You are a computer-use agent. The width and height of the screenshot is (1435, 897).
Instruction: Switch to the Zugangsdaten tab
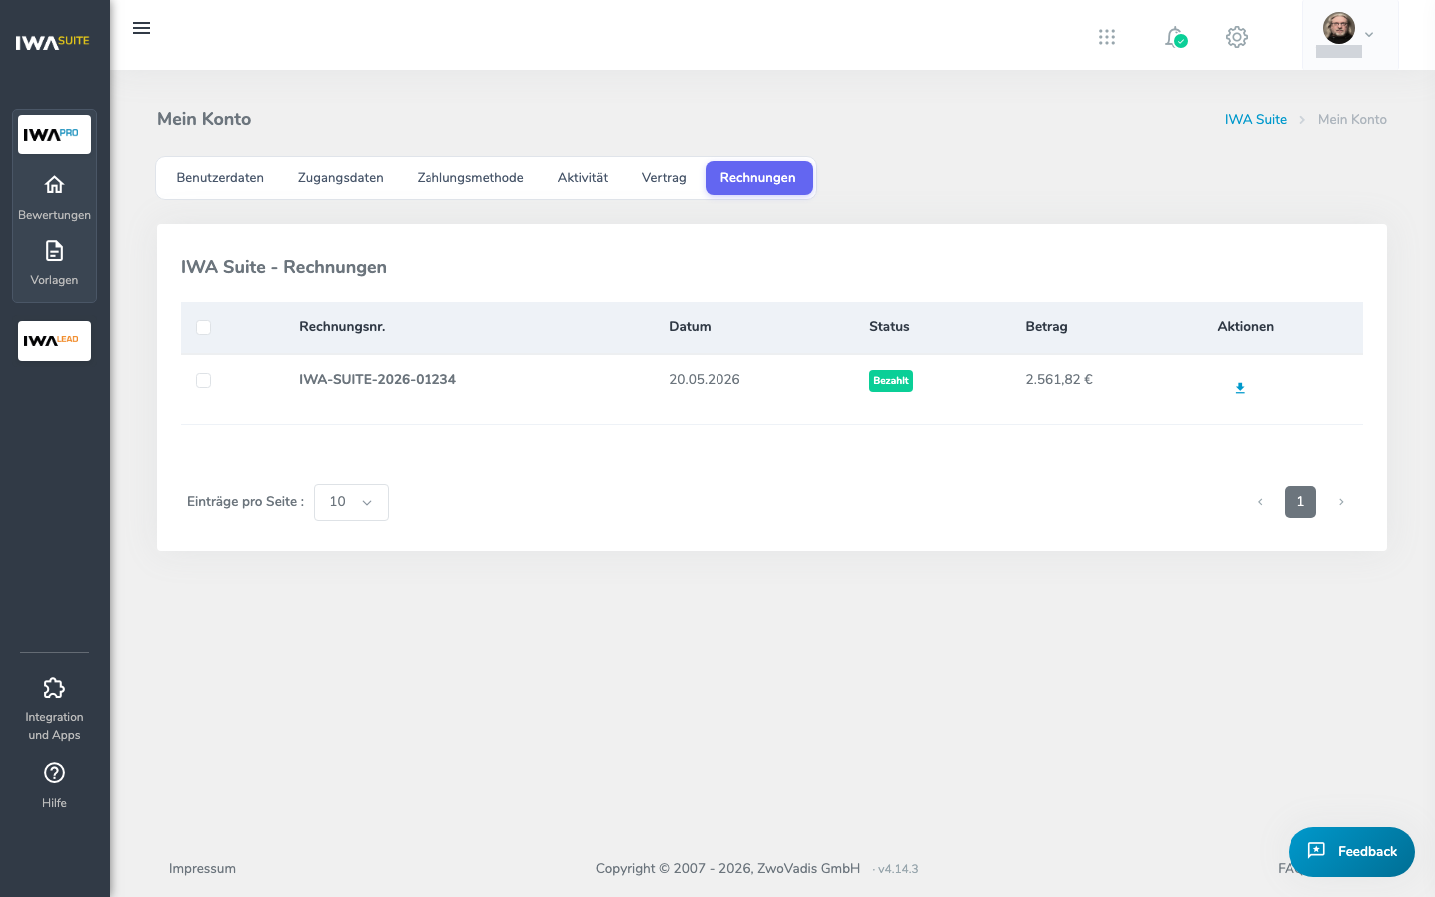click(341, 178)
